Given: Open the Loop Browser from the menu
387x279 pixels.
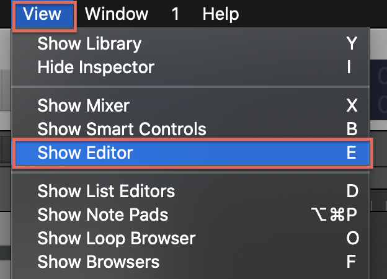Looking at the screenshot, I should coord(116,238).
